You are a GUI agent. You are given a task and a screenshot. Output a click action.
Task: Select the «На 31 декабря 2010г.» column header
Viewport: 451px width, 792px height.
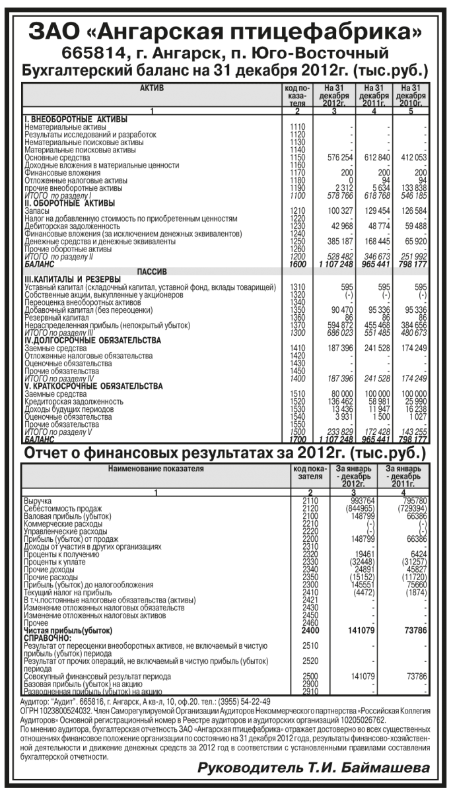pos(413,95)
